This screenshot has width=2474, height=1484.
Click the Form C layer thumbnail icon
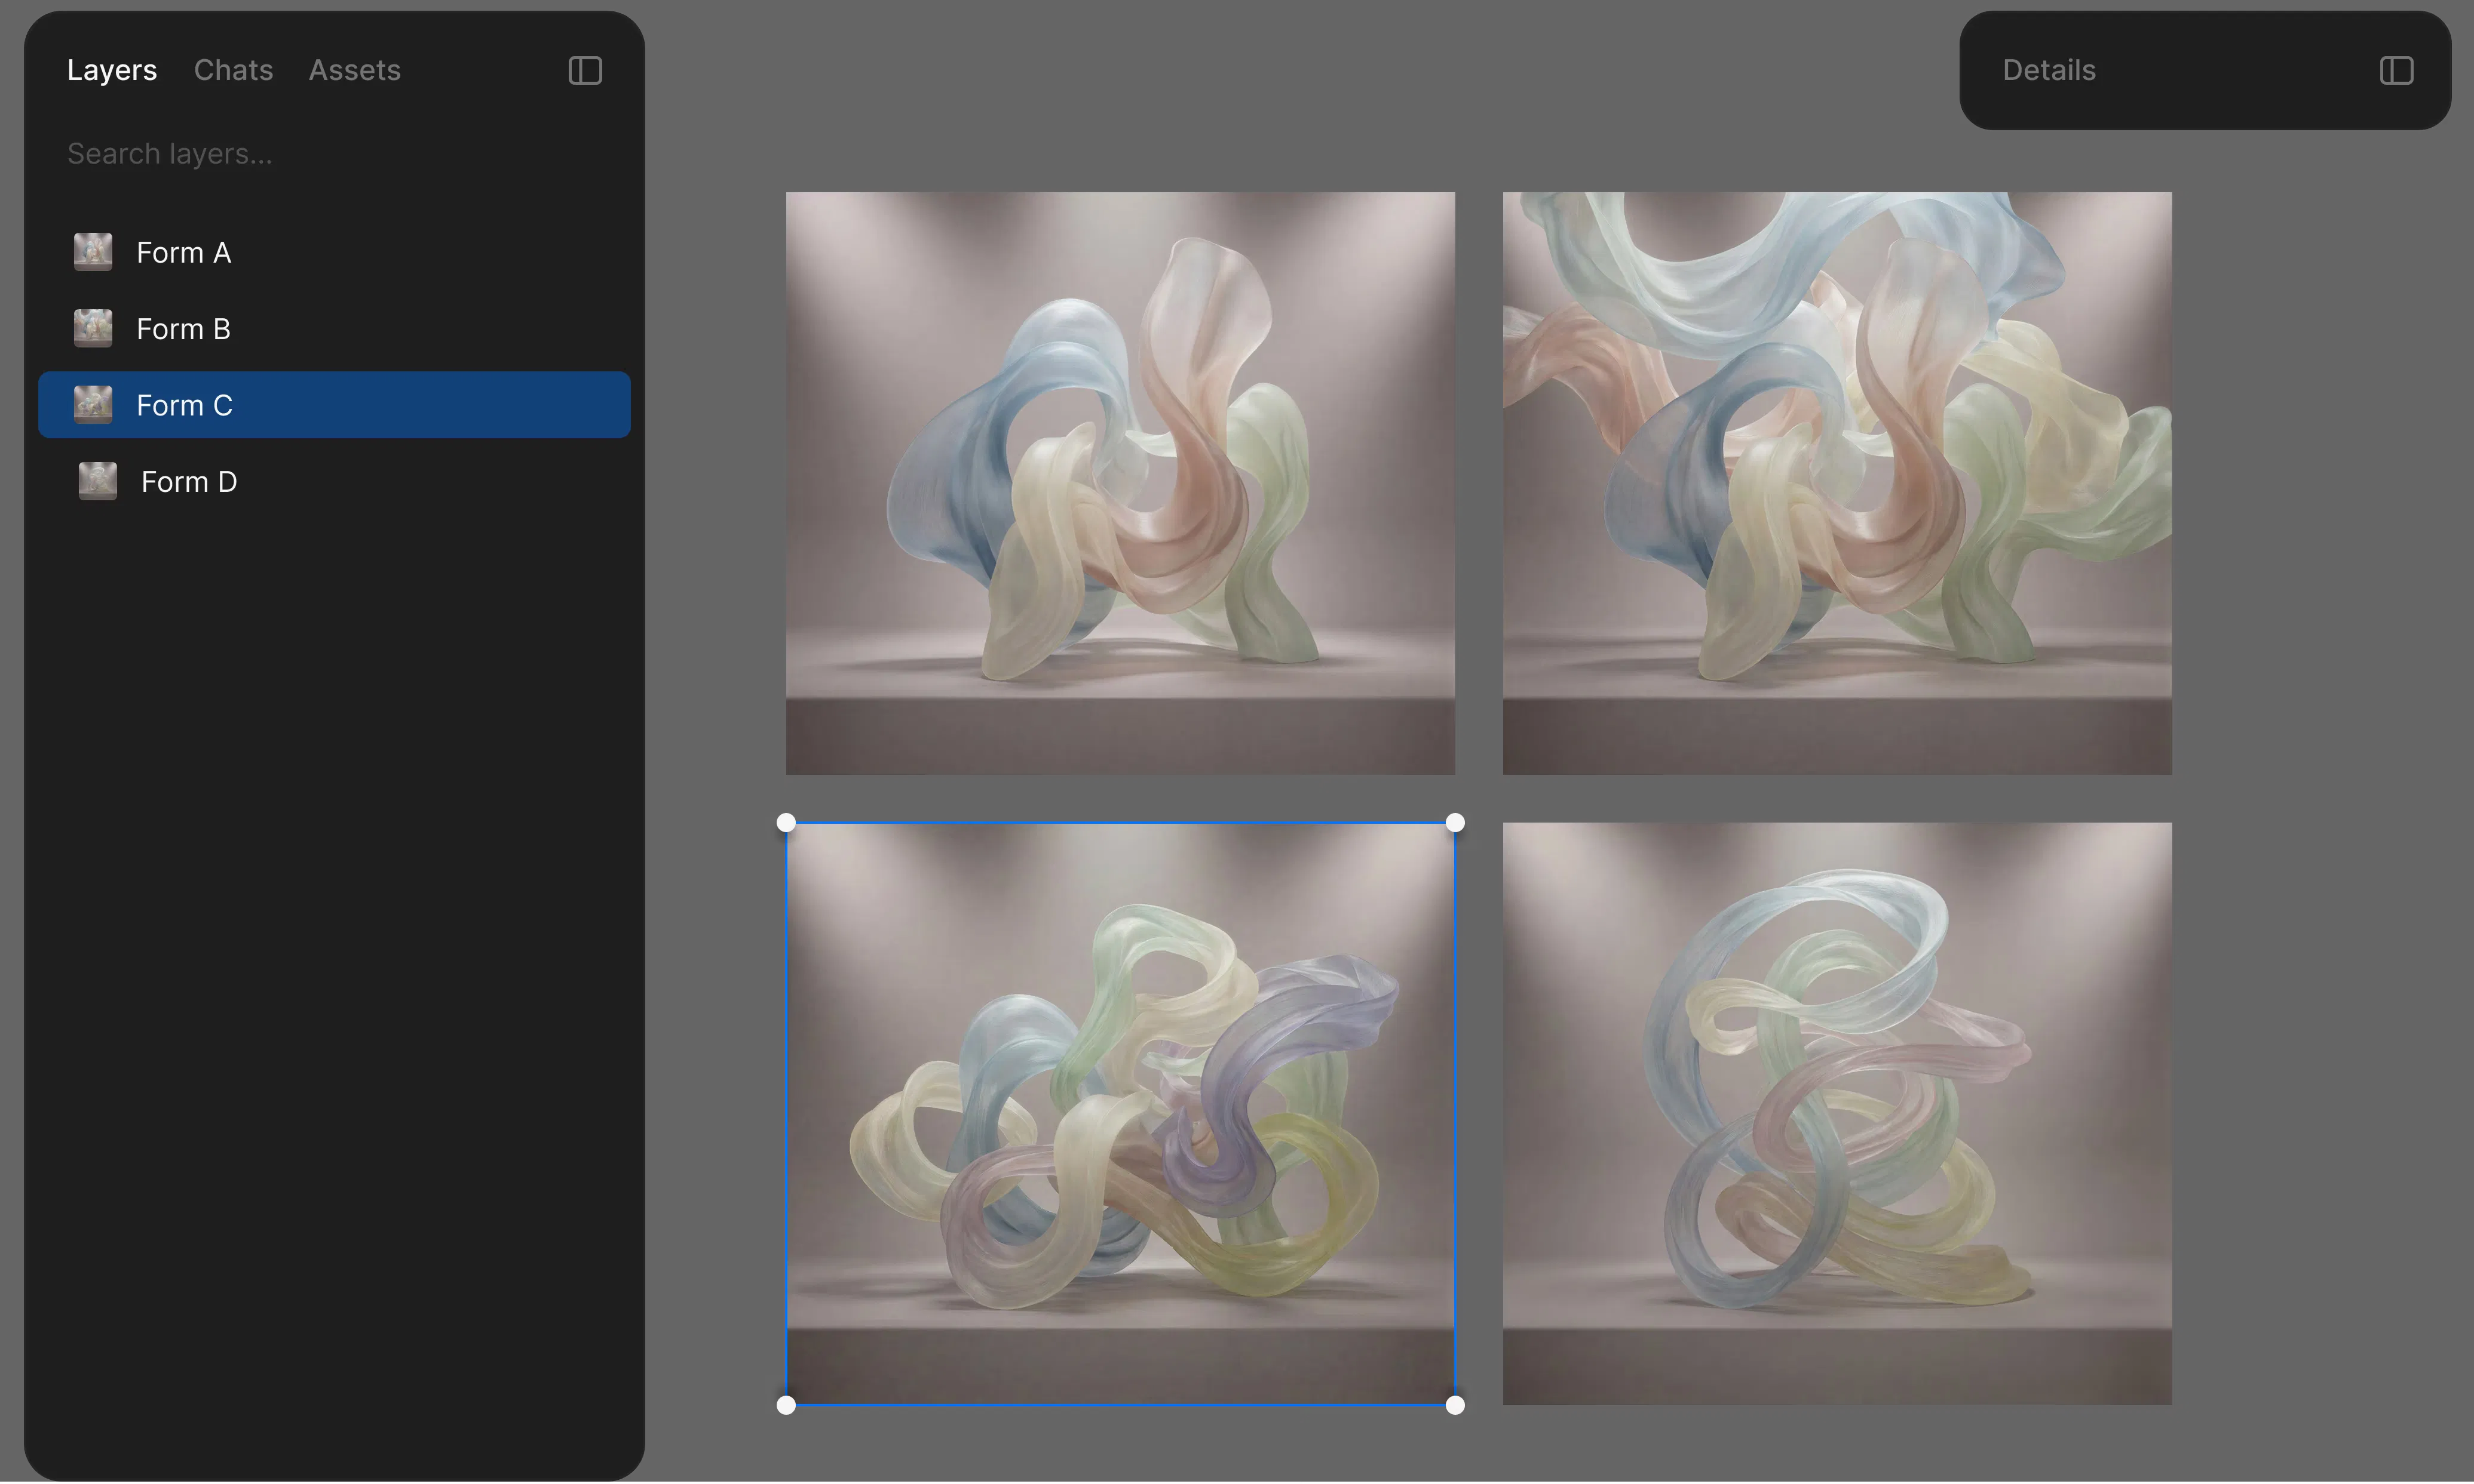point(93,405)
